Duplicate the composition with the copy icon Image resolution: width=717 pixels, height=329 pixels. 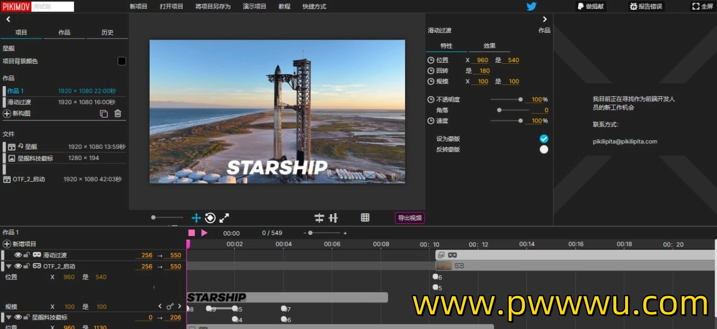pos(104,114)
